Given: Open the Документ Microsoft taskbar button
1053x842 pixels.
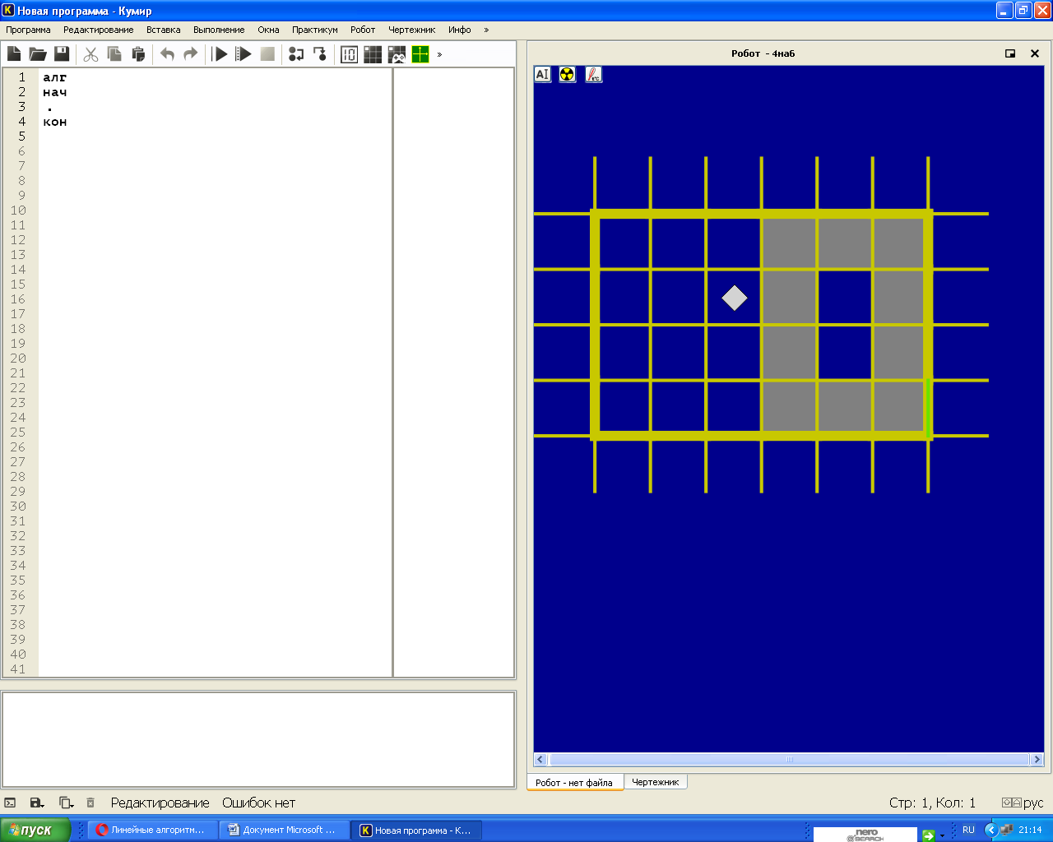Looking at the screenshot, I should point(284,830).
